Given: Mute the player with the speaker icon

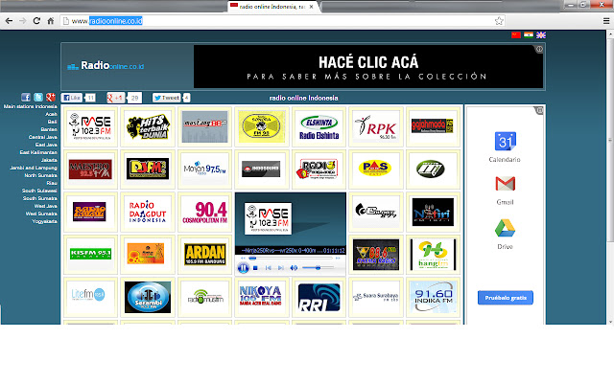Looking at the screenshot, I should pyautogui.click(x=294, y=268).
